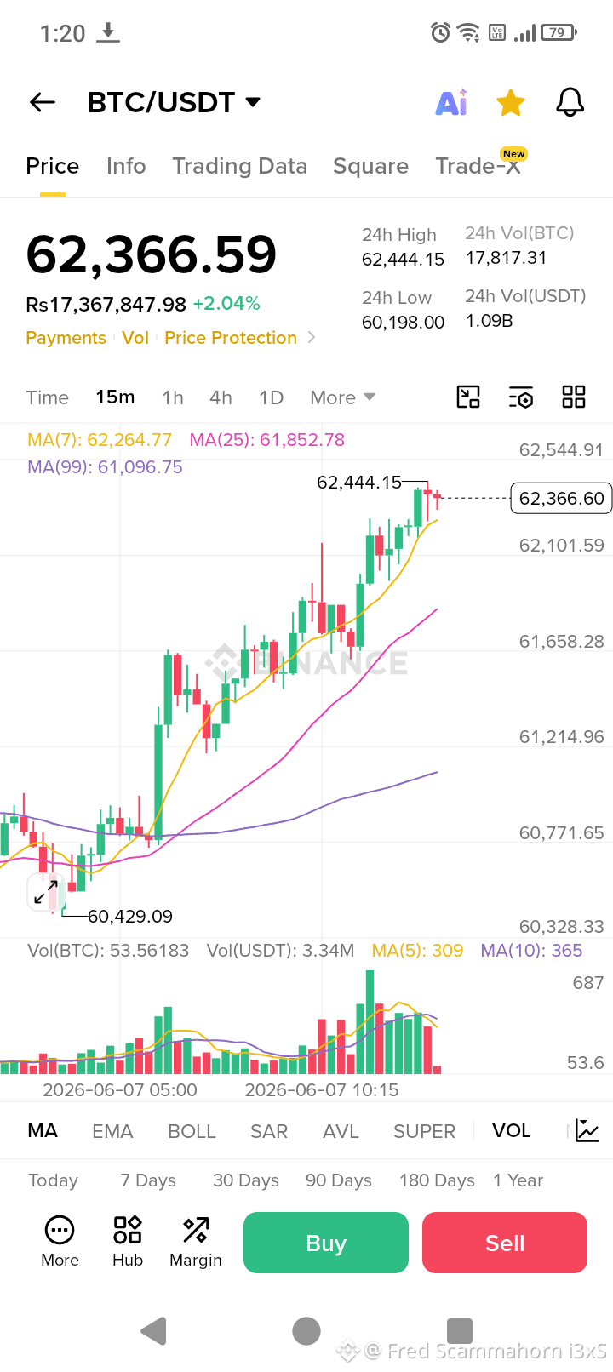Open the Hub shortcut
The width and height of the screenshot is (613, 1372).
[x=128, y=1243]
